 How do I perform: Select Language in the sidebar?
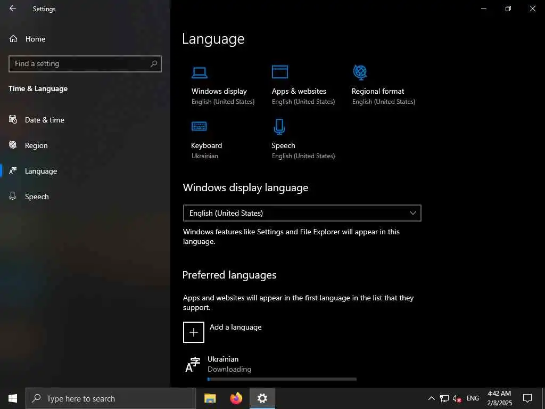[x=41, y=171]
